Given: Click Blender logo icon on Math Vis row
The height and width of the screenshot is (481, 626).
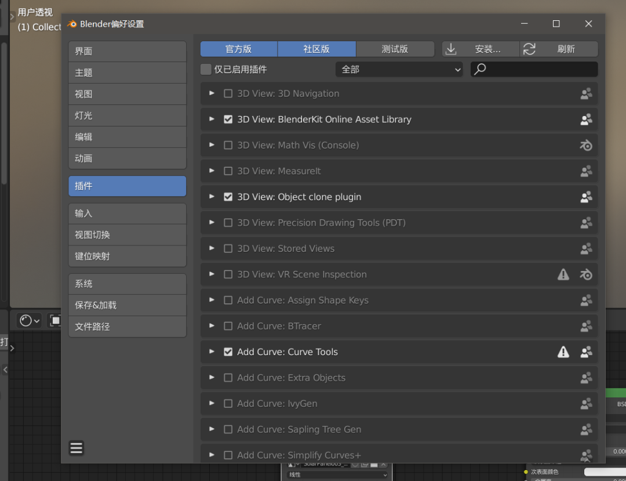Looking at the screenshot, I should pos(586,146).
